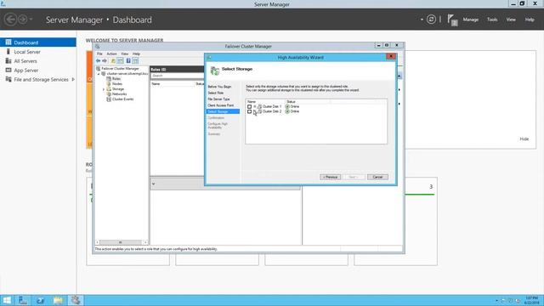
Task: Click Server Manager back navigation button
Action: click(x=10, y=20)
